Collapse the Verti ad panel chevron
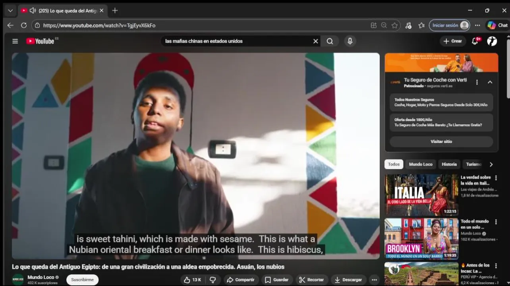 (x=490, y=82)
